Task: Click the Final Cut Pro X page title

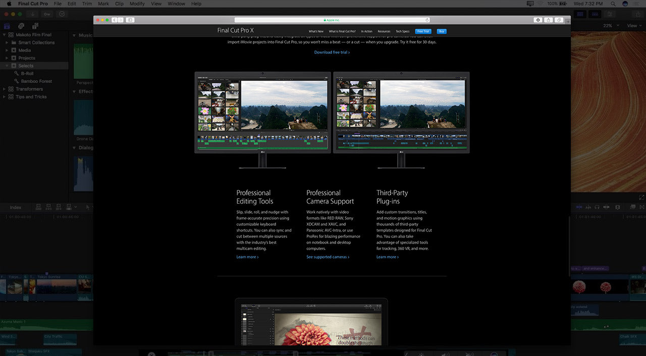Action: [236, 31]
